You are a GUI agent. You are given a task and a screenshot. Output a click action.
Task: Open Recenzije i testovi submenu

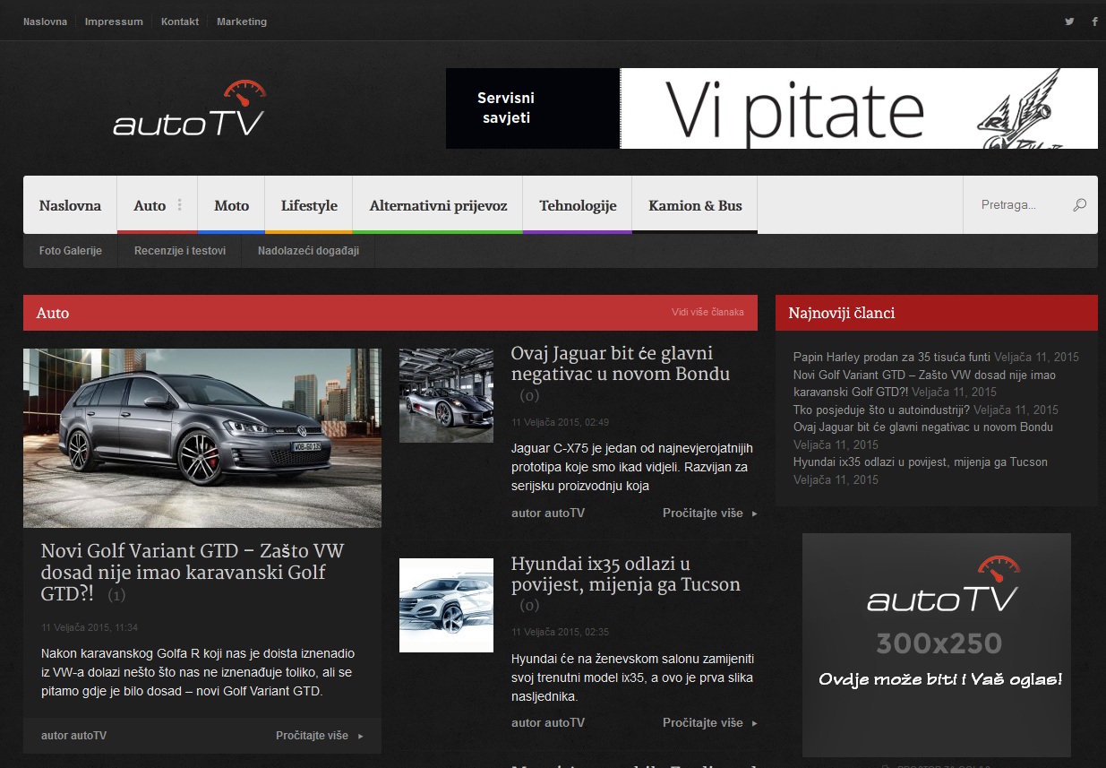[180, 251]
